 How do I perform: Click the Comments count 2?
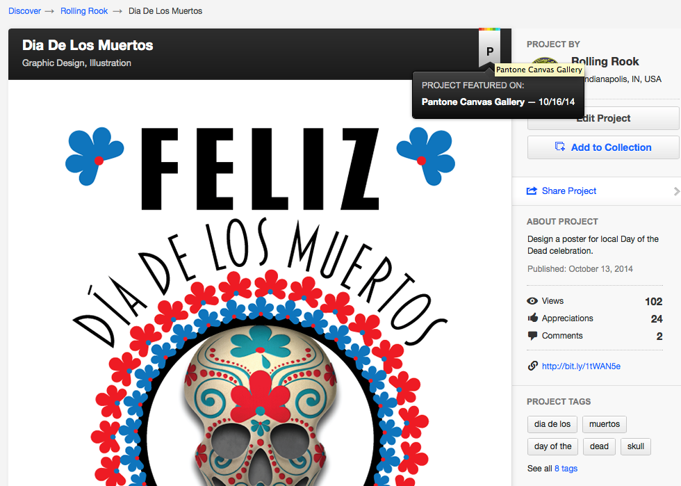coord(659,336)
